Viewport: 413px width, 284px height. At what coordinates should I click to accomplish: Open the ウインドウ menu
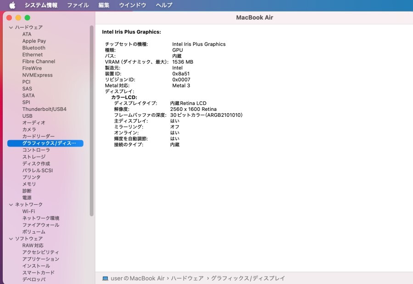pyautogui.click(x=133, y=5)
